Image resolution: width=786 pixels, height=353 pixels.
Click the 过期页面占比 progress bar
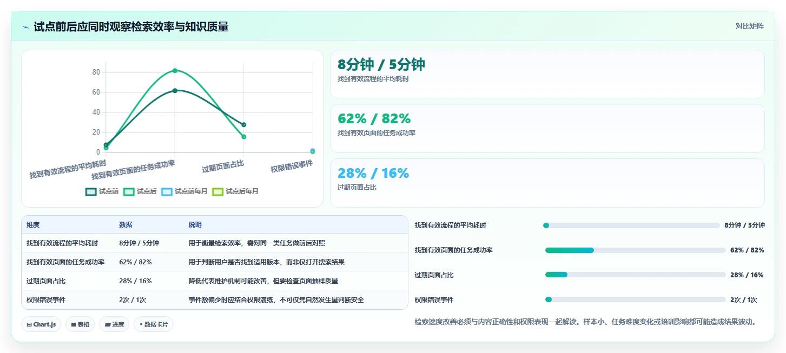635,275
